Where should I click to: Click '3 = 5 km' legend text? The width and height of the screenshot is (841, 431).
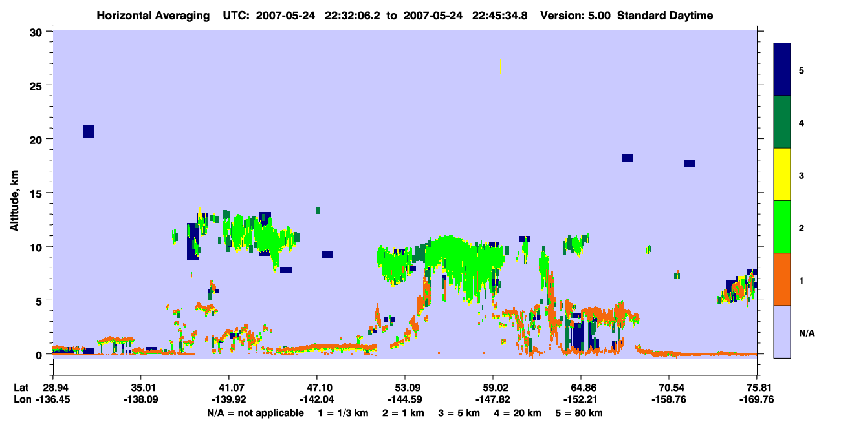click(459, 413)
